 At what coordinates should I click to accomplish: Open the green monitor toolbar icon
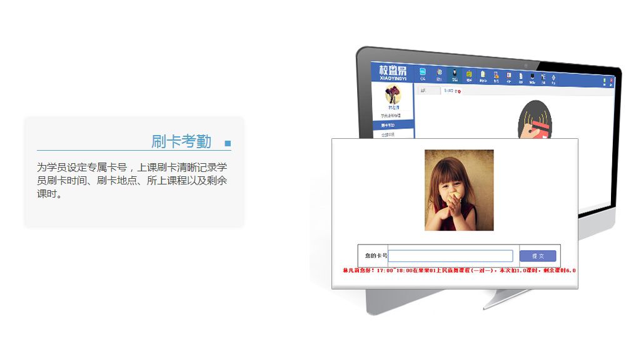468,75
